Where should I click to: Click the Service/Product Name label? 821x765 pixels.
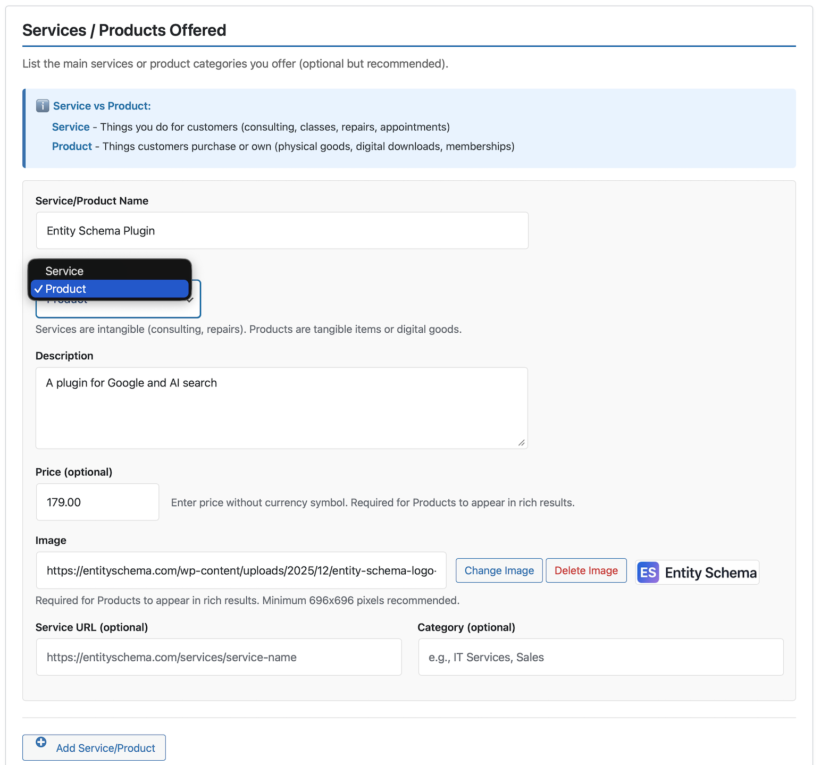tap(92, 201)
